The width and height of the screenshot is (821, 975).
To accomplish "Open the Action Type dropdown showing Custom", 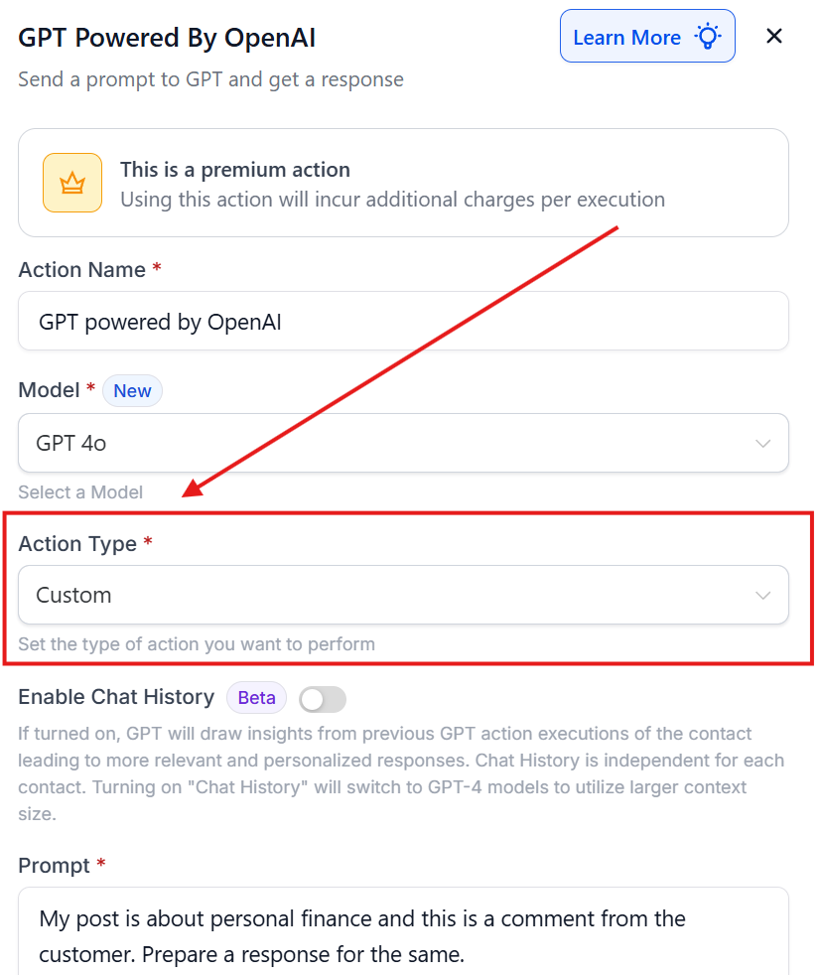I will (403, 595).
